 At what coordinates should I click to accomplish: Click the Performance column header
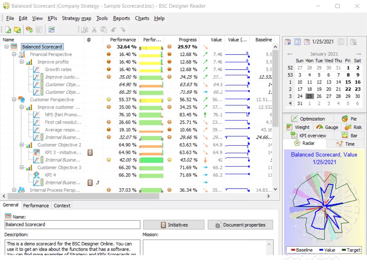(123, 40)
